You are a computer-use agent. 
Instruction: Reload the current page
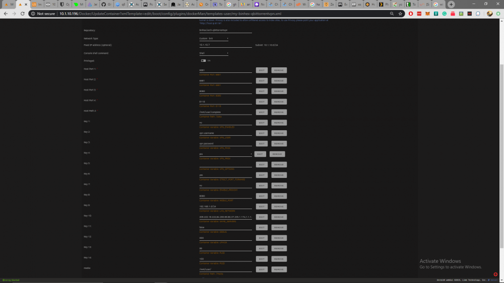(23, 14)
